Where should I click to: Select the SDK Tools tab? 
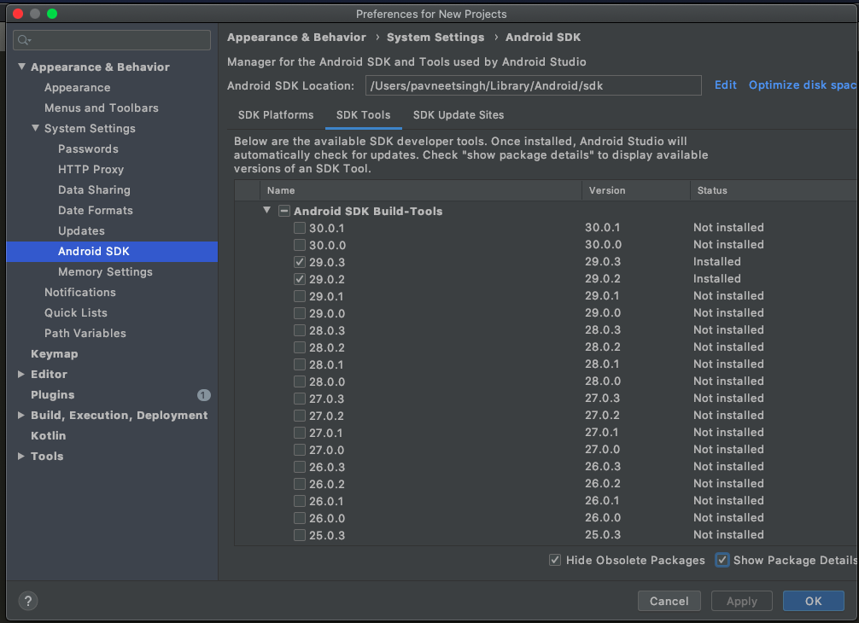[363, 115]
